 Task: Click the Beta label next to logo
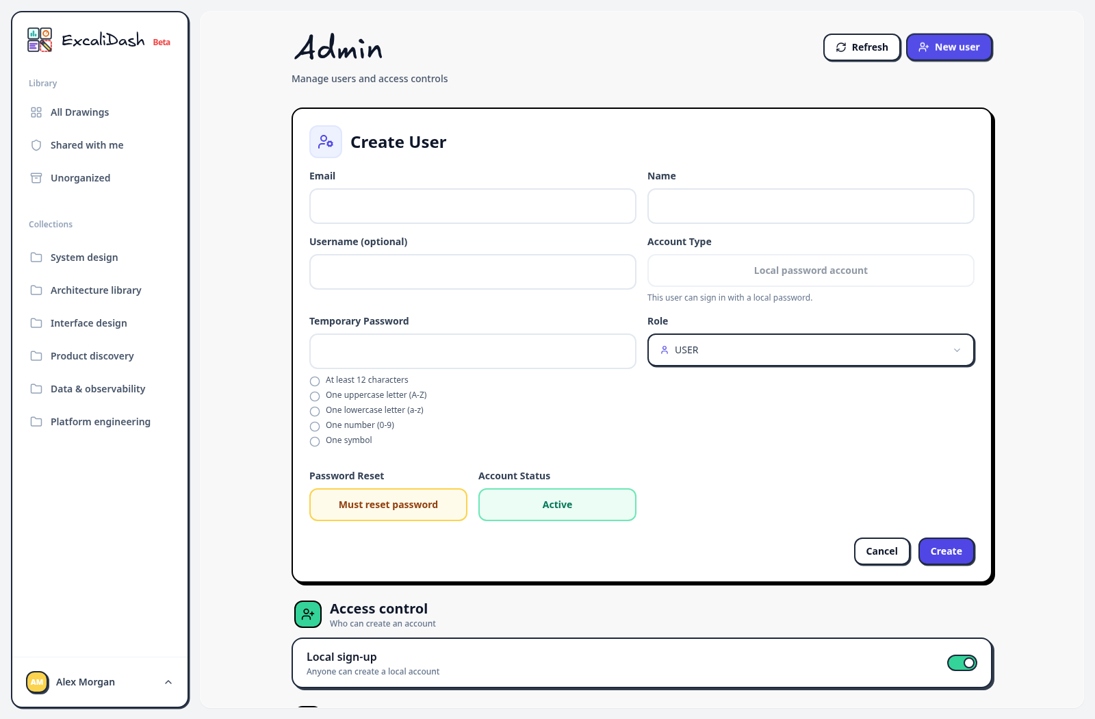point(162,42)
